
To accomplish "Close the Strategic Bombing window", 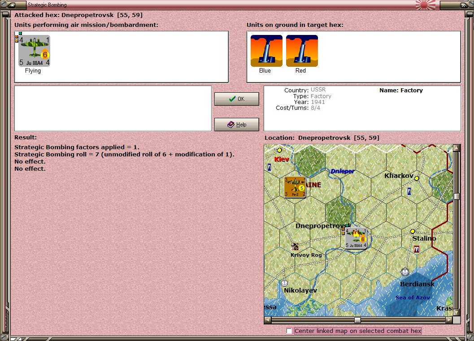I will coord(463,5).
